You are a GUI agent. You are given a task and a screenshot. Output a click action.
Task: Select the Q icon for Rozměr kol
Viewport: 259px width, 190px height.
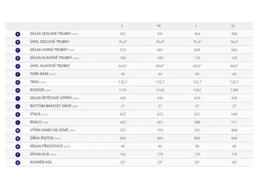pos(18,163)
